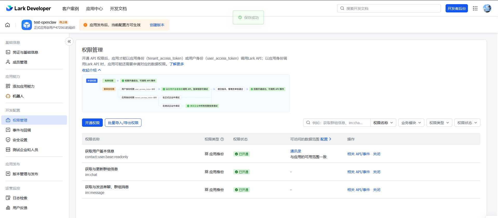
Task: Open 机器人 bot settings in sidebar
Action: 18,96
